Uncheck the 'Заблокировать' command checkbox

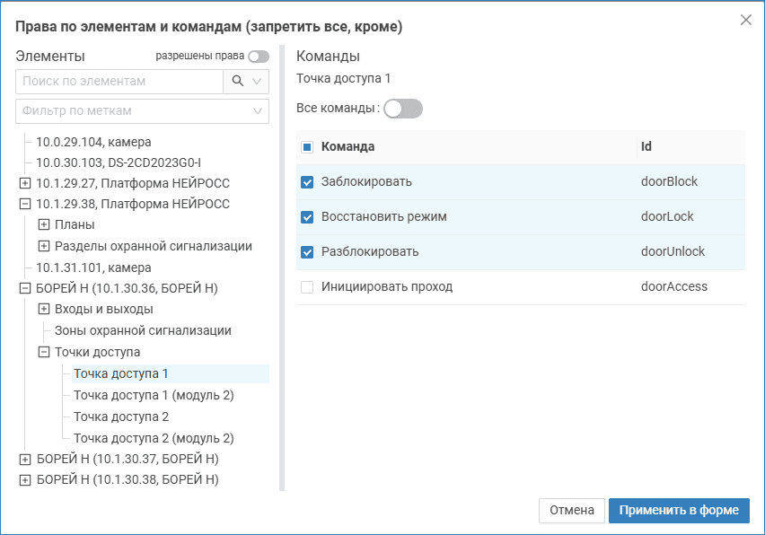307,182
